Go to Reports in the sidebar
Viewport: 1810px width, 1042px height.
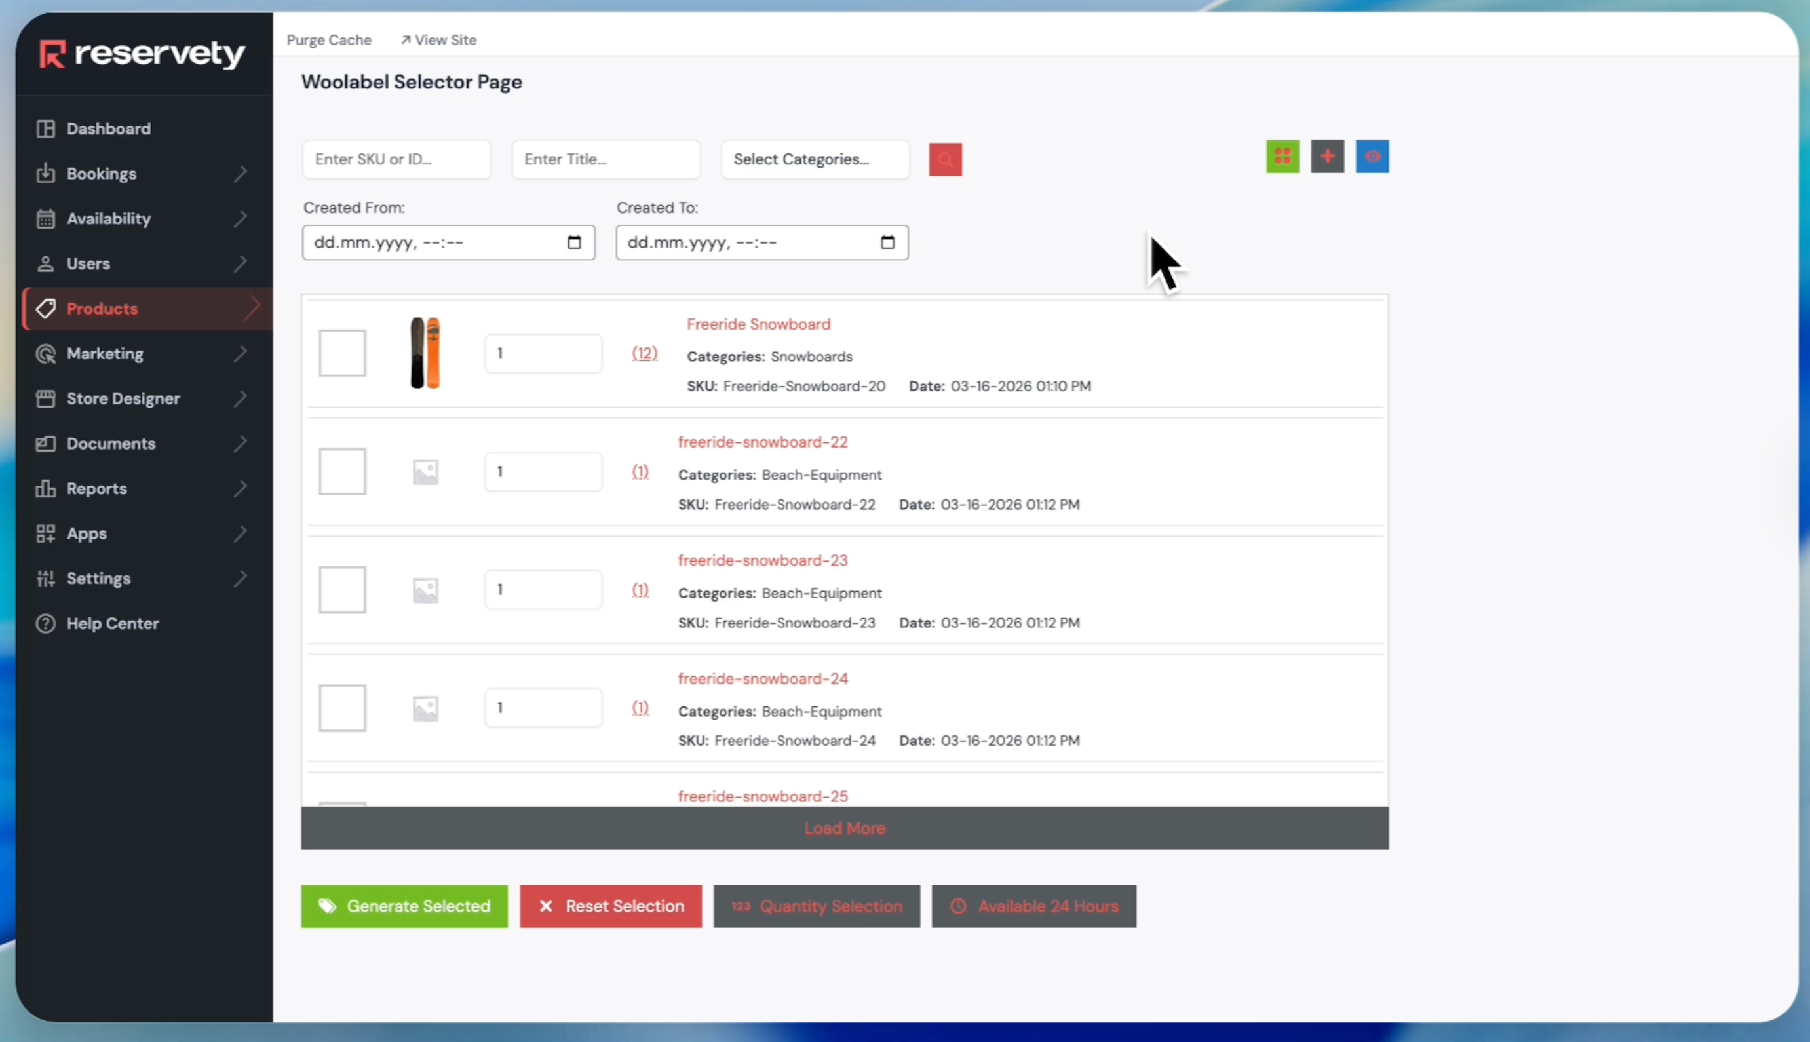pos(96,489)
